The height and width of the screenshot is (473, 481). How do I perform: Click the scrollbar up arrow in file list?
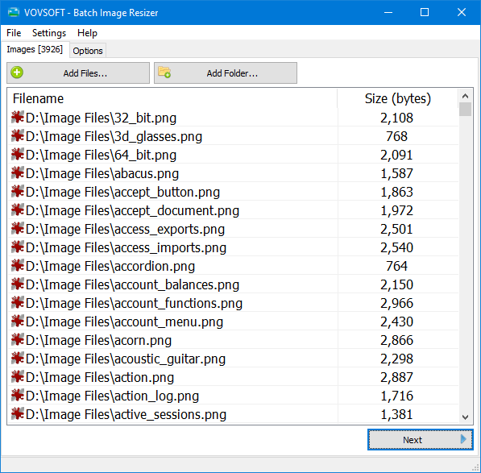coord(465,96)
